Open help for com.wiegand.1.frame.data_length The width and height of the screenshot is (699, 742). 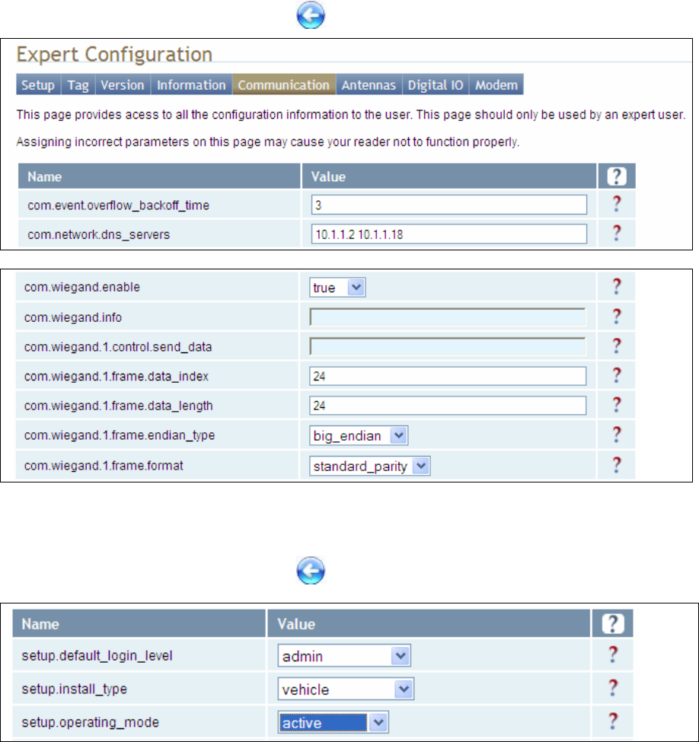coord(616,405)
